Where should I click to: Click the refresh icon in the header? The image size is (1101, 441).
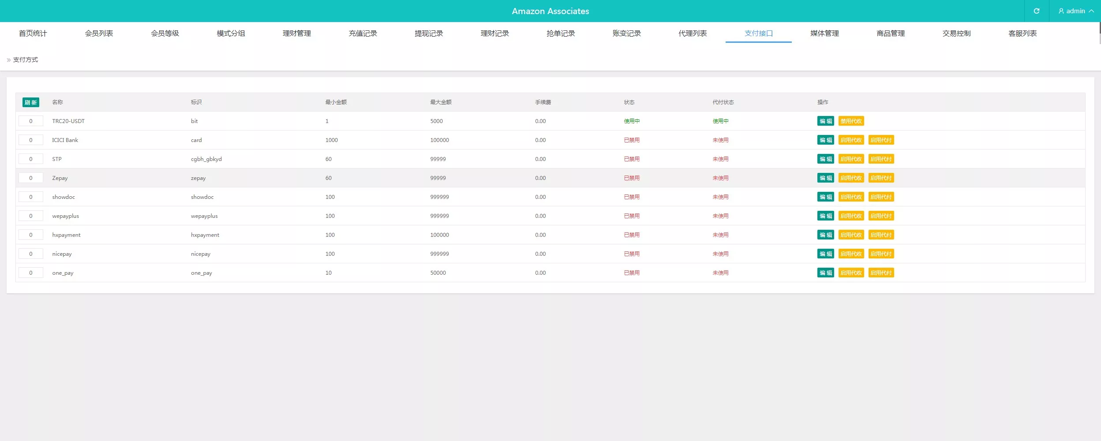1036,11
